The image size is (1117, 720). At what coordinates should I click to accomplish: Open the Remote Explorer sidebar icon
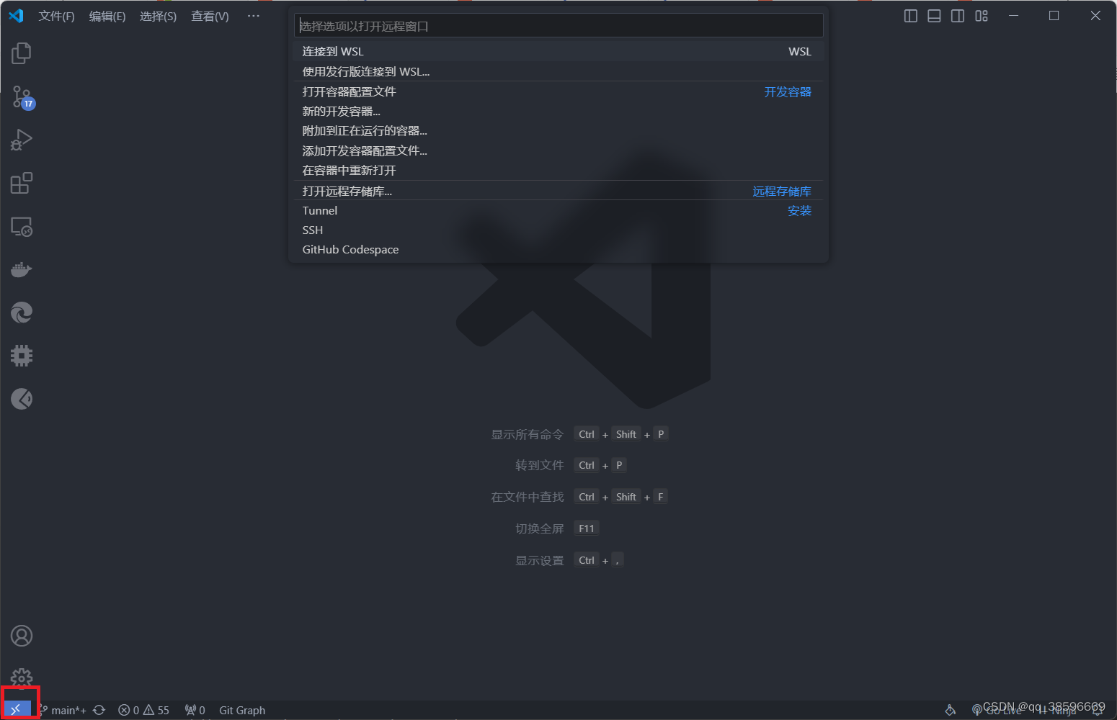(21, 226)
